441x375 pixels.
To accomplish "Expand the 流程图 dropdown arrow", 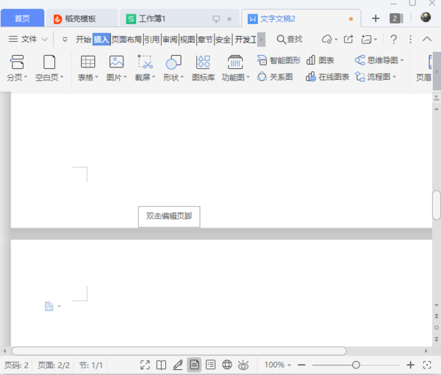I will 394,76.
